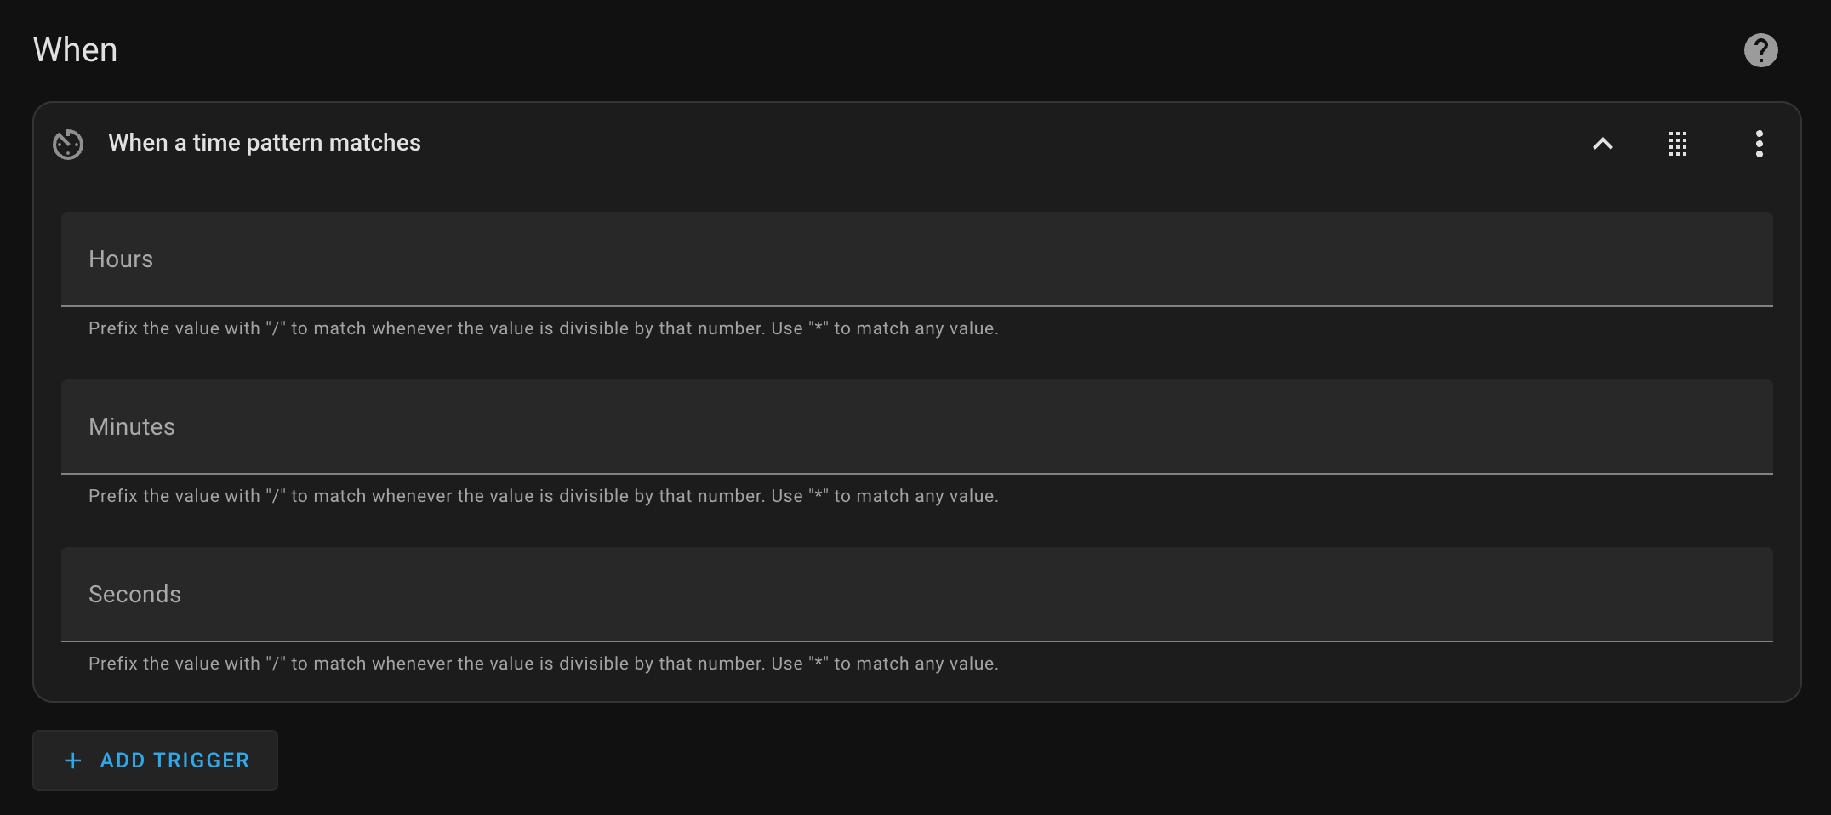Focus the Hours input field

917,259
